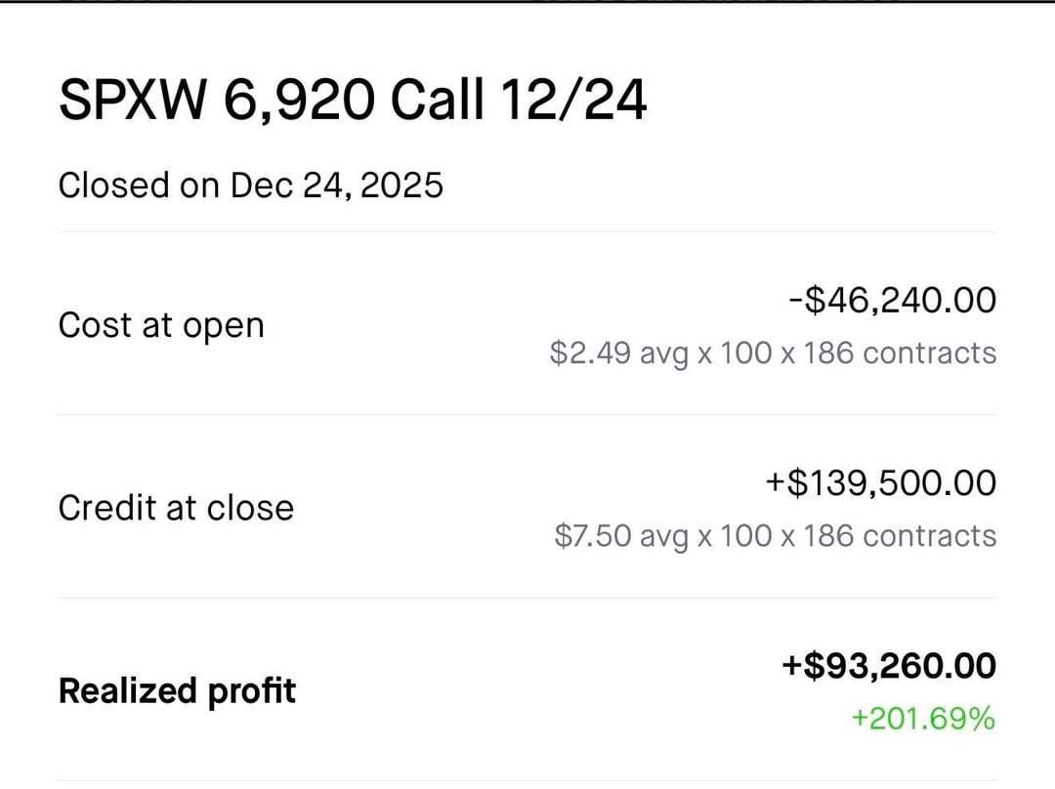Click the green +201.69% return percentage

pyautogui.click(x=922, y=719)
